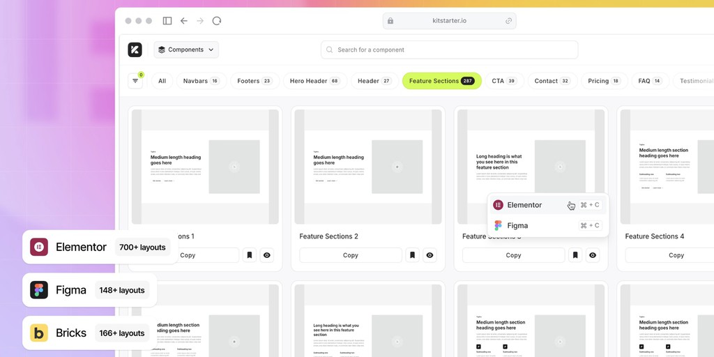This screenshot has width=714, height=357.
Task: Select the Navbars category tab
Action: coord(202,81)
